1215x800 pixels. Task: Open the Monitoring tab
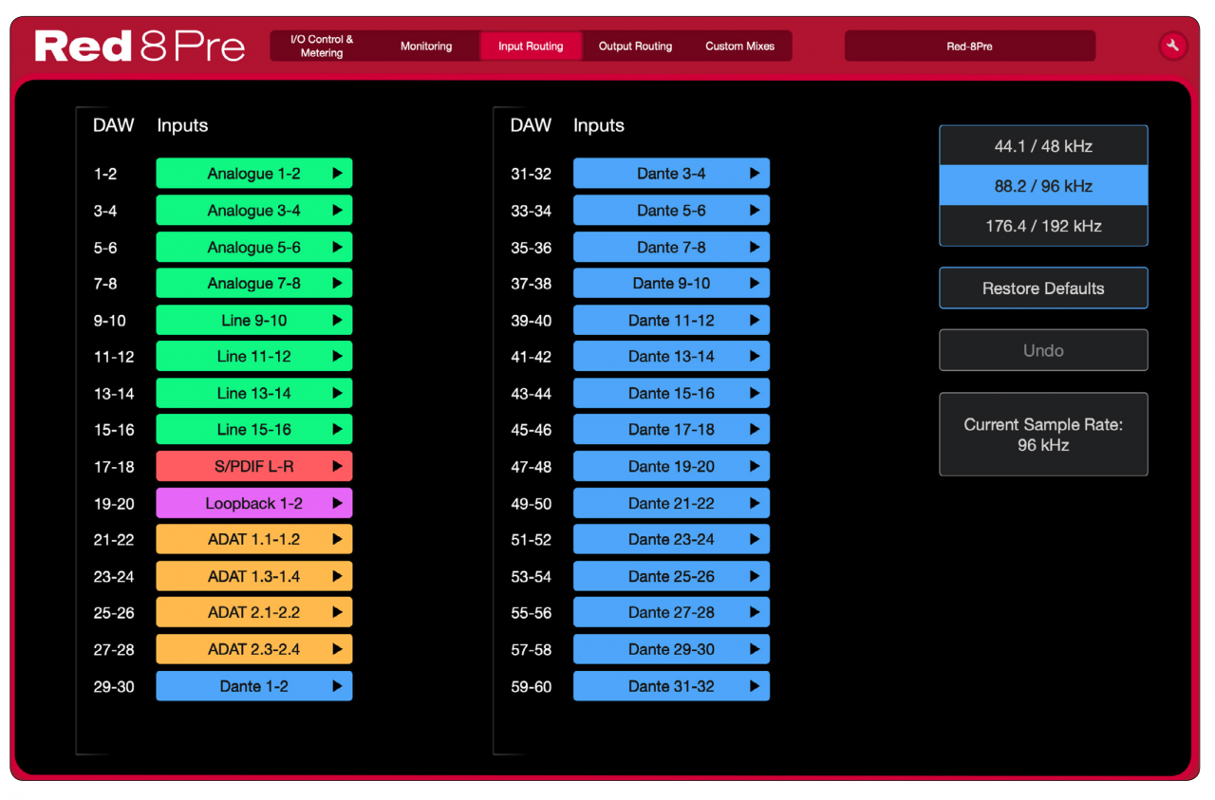coord(426,46)
